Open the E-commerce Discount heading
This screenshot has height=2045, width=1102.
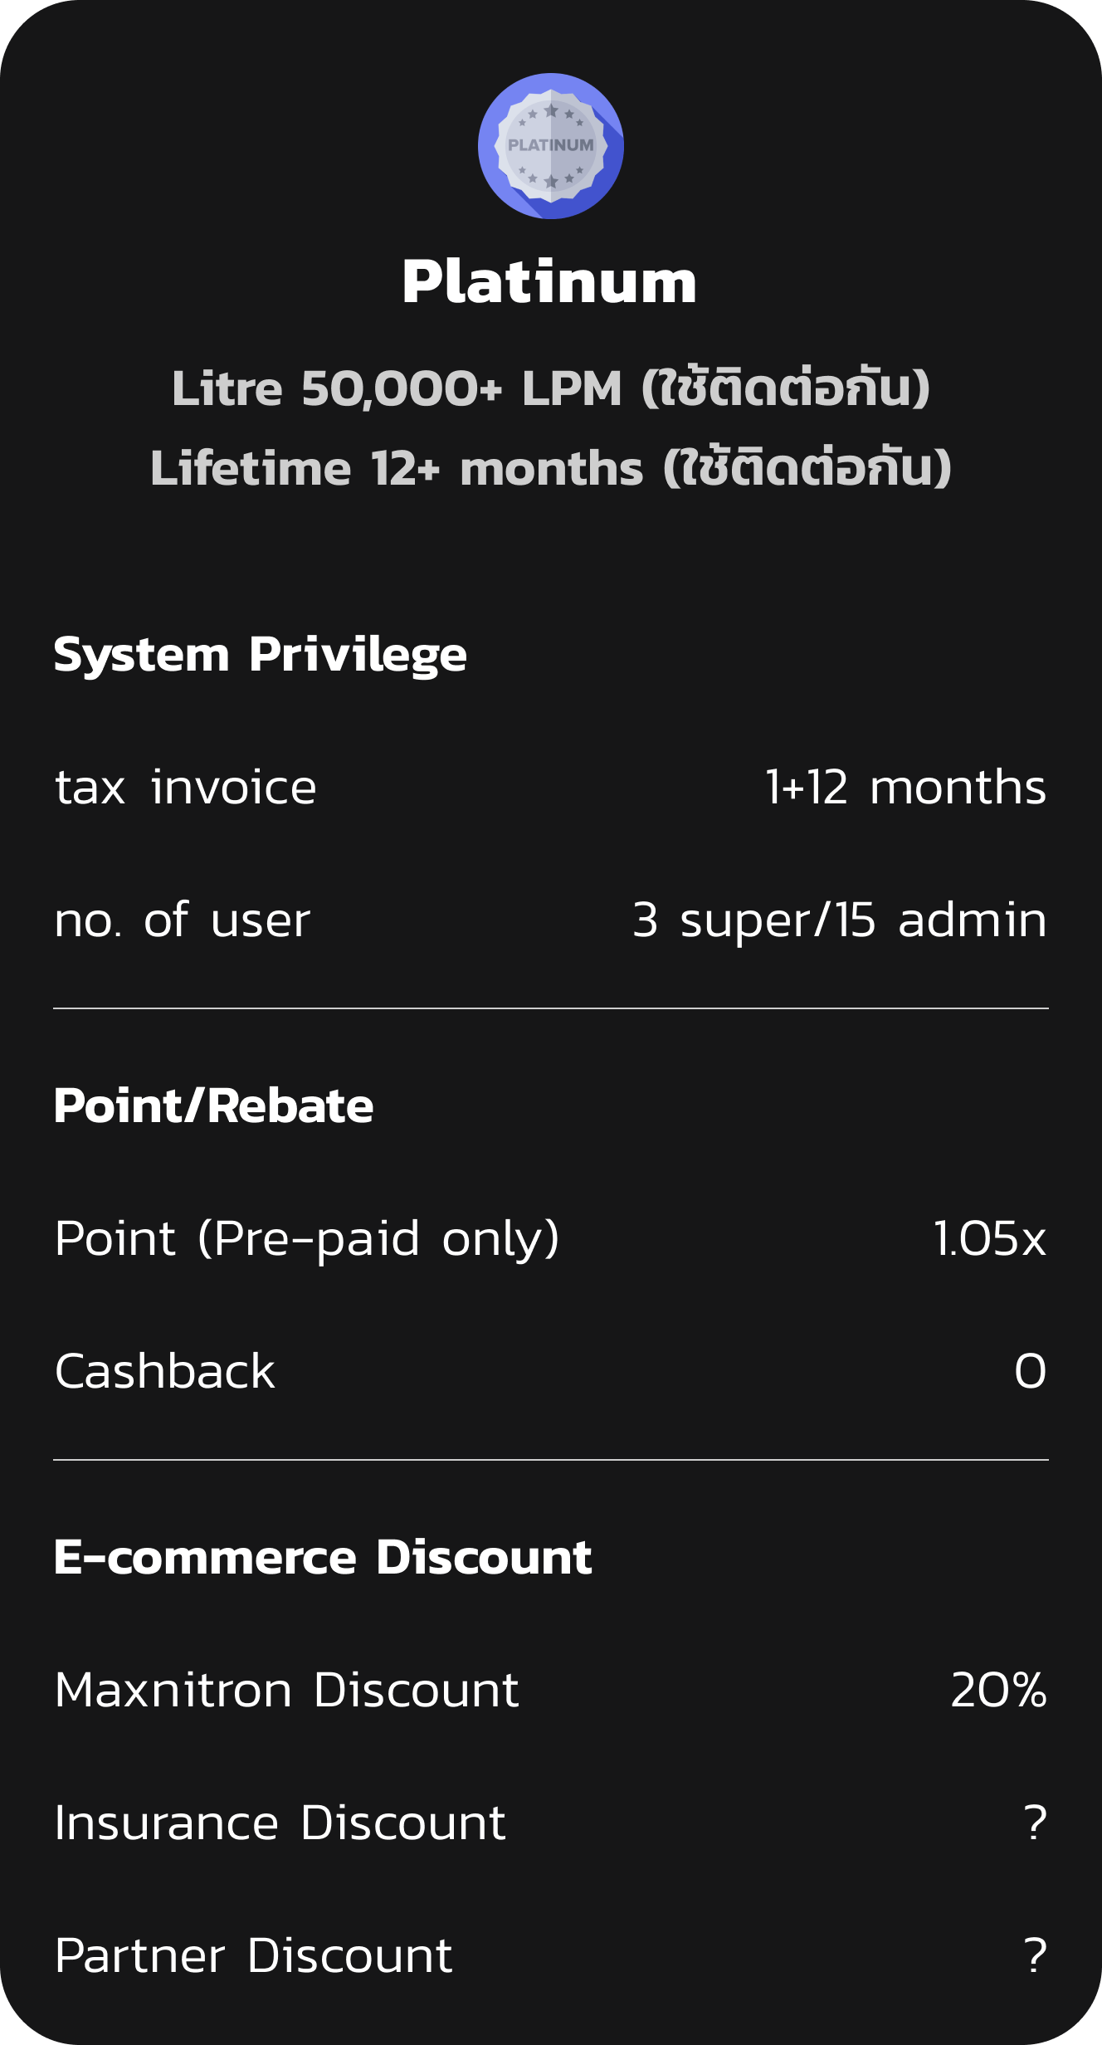[323, 1557]
